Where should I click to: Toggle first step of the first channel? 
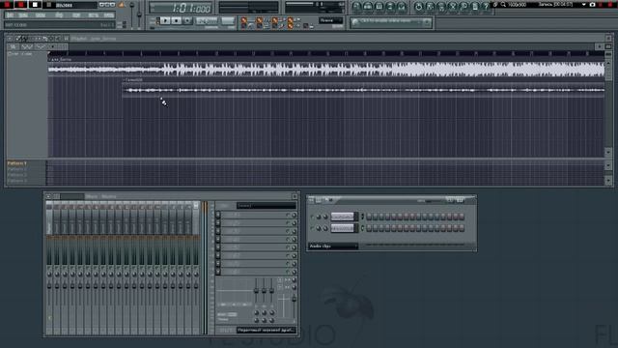[x=369, y=217]
